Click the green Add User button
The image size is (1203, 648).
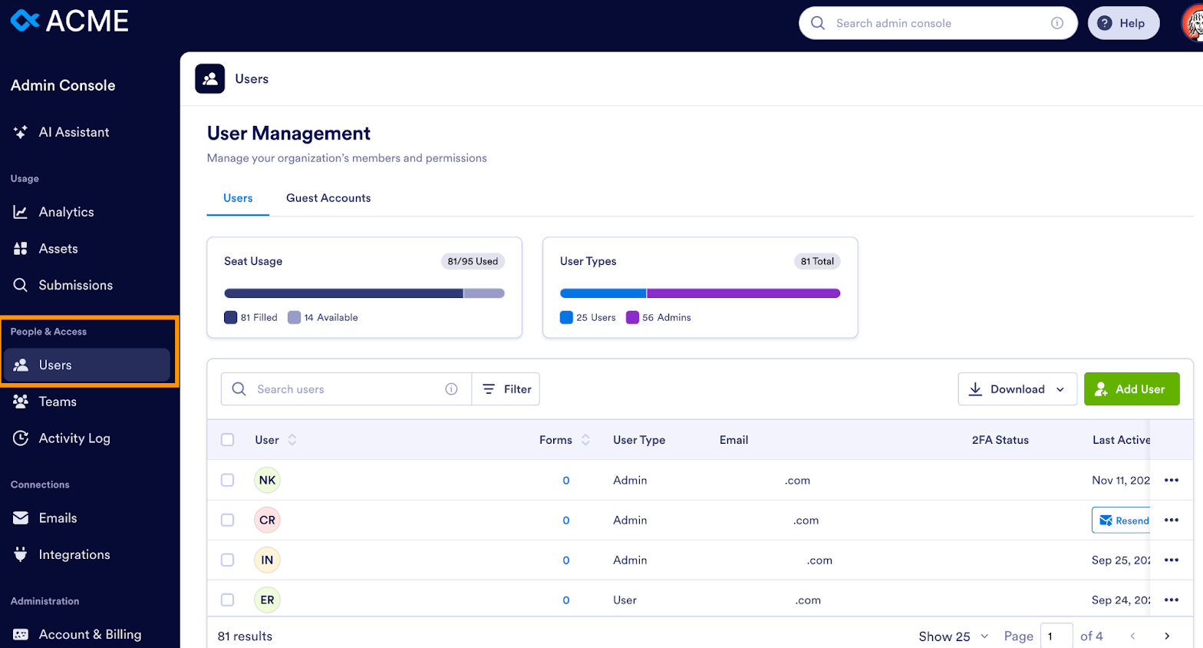(x=1131, y=389)
